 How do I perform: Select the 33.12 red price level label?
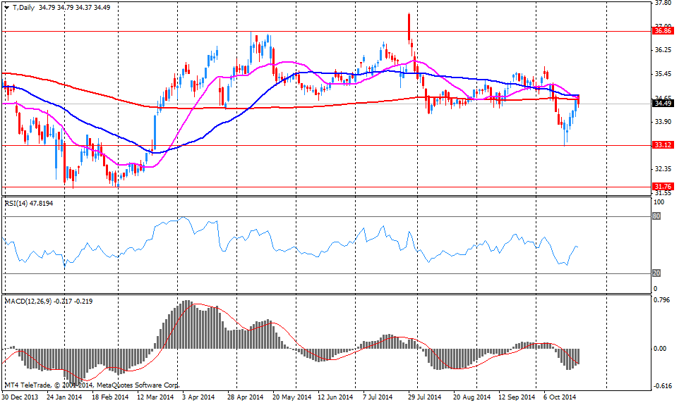tap(662, 145)
